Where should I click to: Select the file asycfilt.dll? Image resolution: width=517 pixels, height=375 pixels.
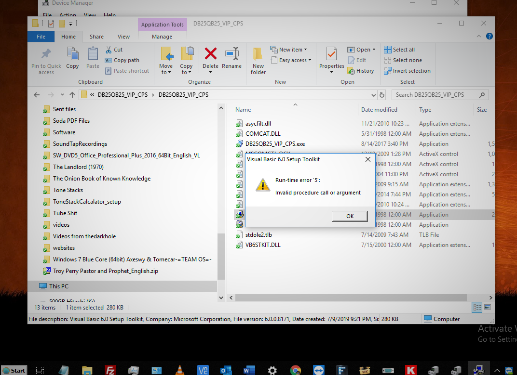pos(258,124)
